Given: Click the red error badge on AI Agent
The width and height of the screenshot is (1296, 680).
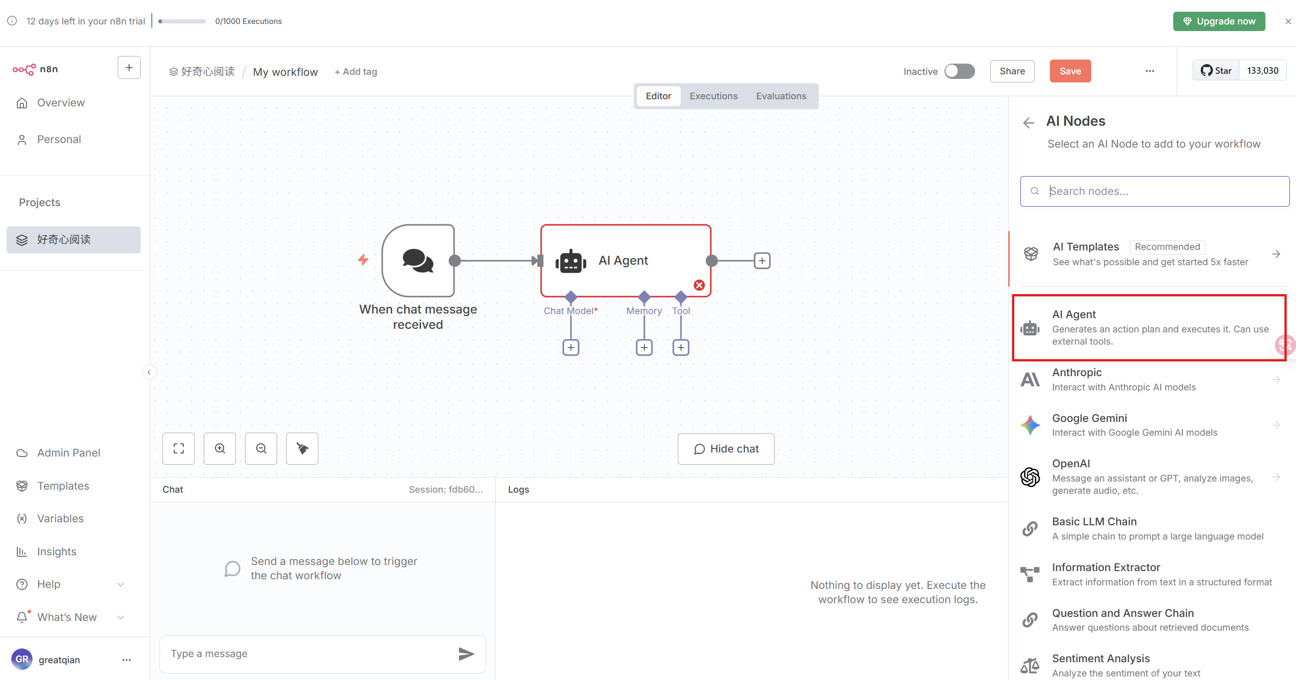Looking at the screenshot, I should pos(699,285).
